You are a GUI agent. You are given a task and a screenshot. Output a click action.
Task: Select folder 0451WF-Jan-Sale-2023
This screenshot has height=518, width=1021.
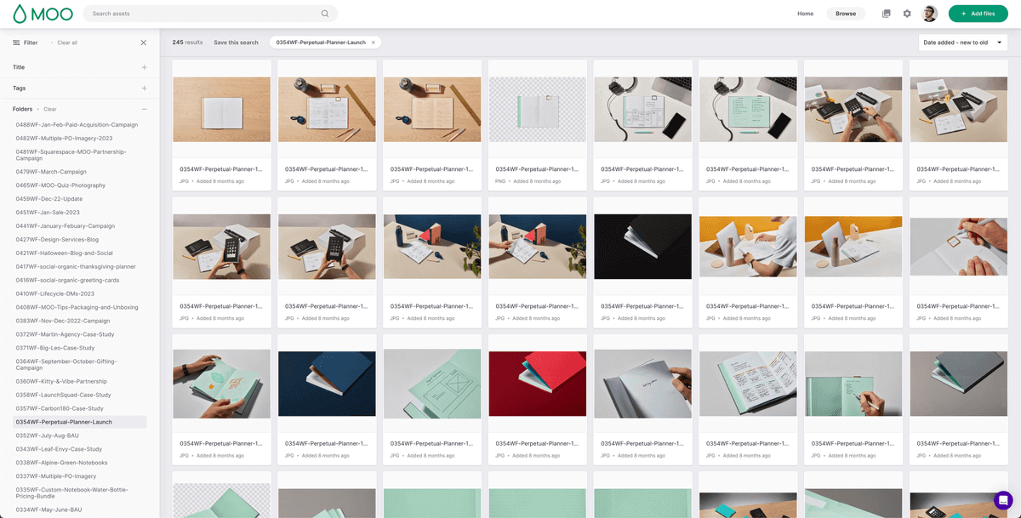pos(48,213)
